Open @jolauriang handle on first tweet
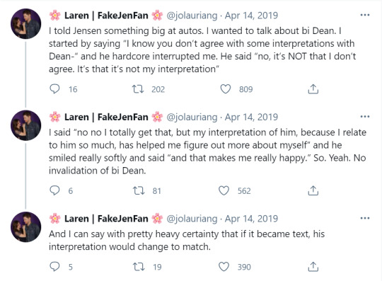Viewport: 382px width, 281px height. (x=192, y=16)
